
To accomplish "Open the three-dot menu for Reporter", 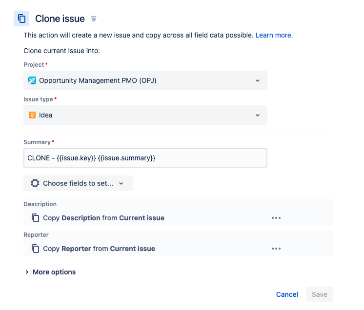I will [x=276, y=249].
